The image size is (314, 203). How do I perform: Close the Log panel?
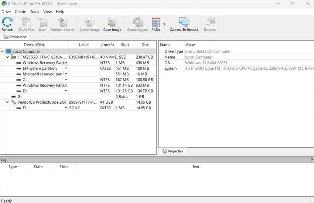(312, 159)
